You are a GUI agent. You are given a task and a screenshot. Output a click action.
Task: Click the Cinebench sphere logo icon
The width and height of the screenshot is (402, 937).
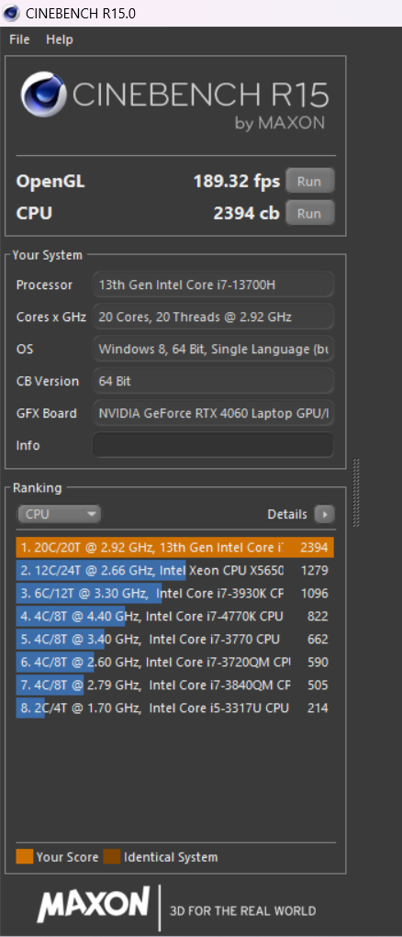[44, 95]
